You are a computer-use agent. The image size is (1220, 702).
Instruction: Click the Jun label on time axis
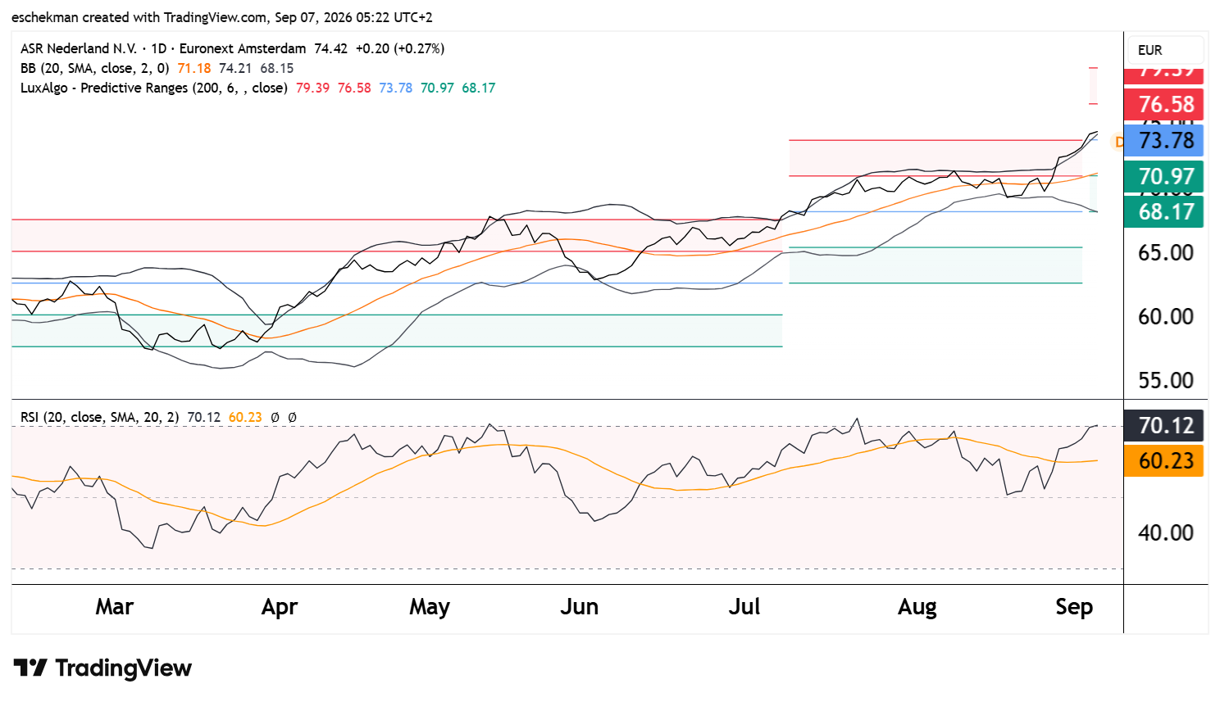(x=579, y=607)
